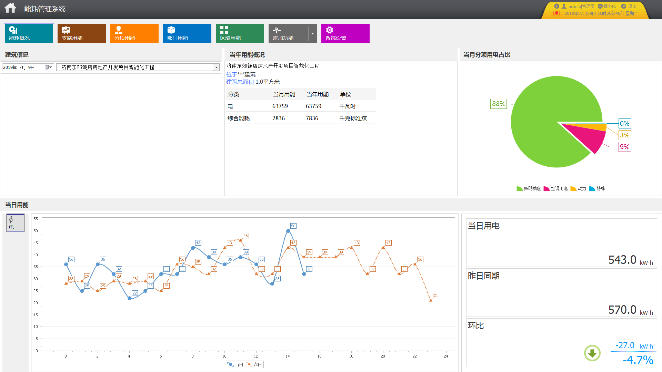This screenshot has height=372, width=662.
Task: Open the red alarm bell notification
Action: (556, 13)
